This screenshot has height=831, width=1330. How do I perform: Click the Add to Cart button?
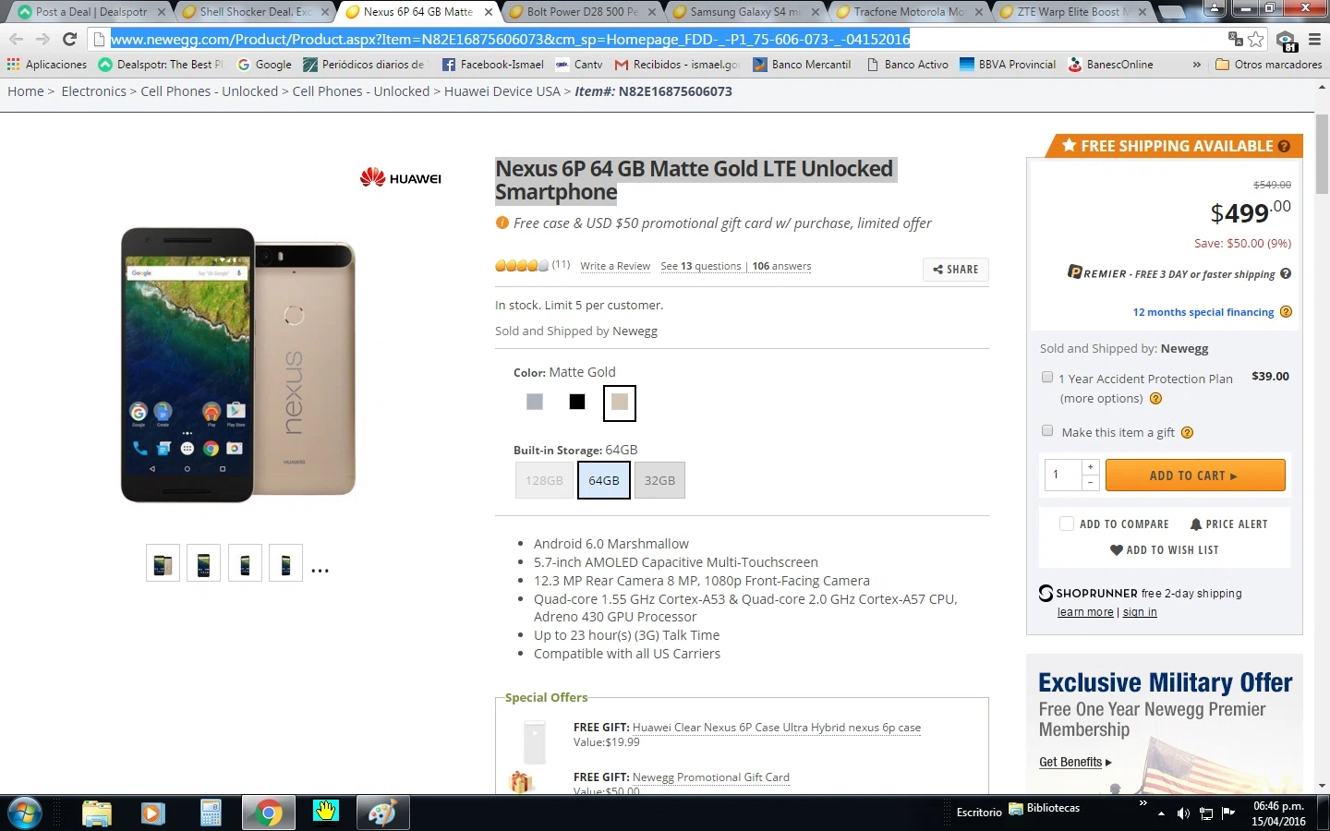click(x=1195, y=476)
